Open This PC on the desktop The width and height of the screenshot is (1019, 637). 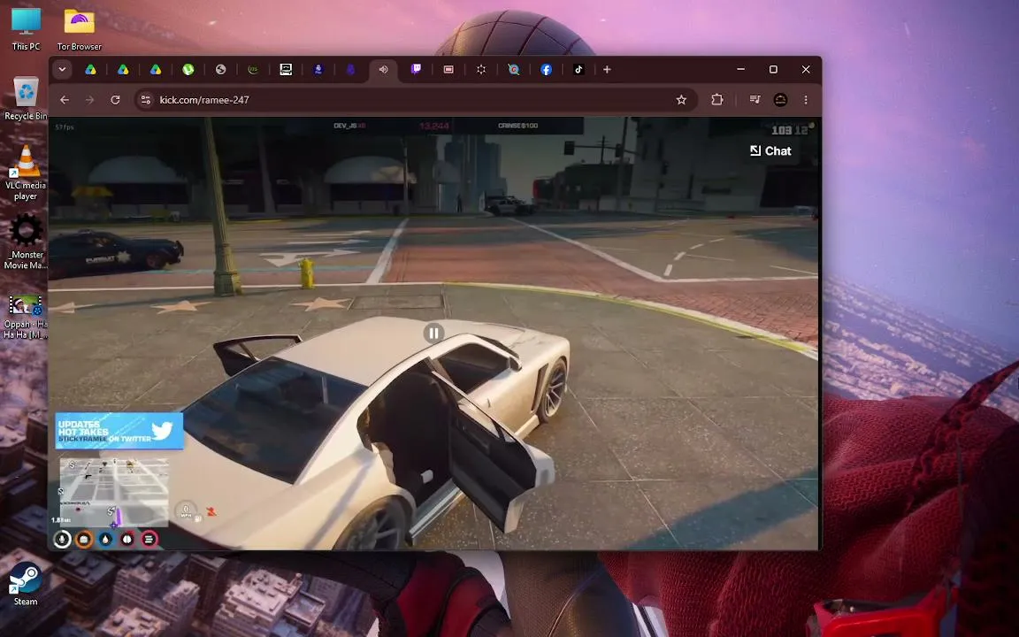(26, 29)
